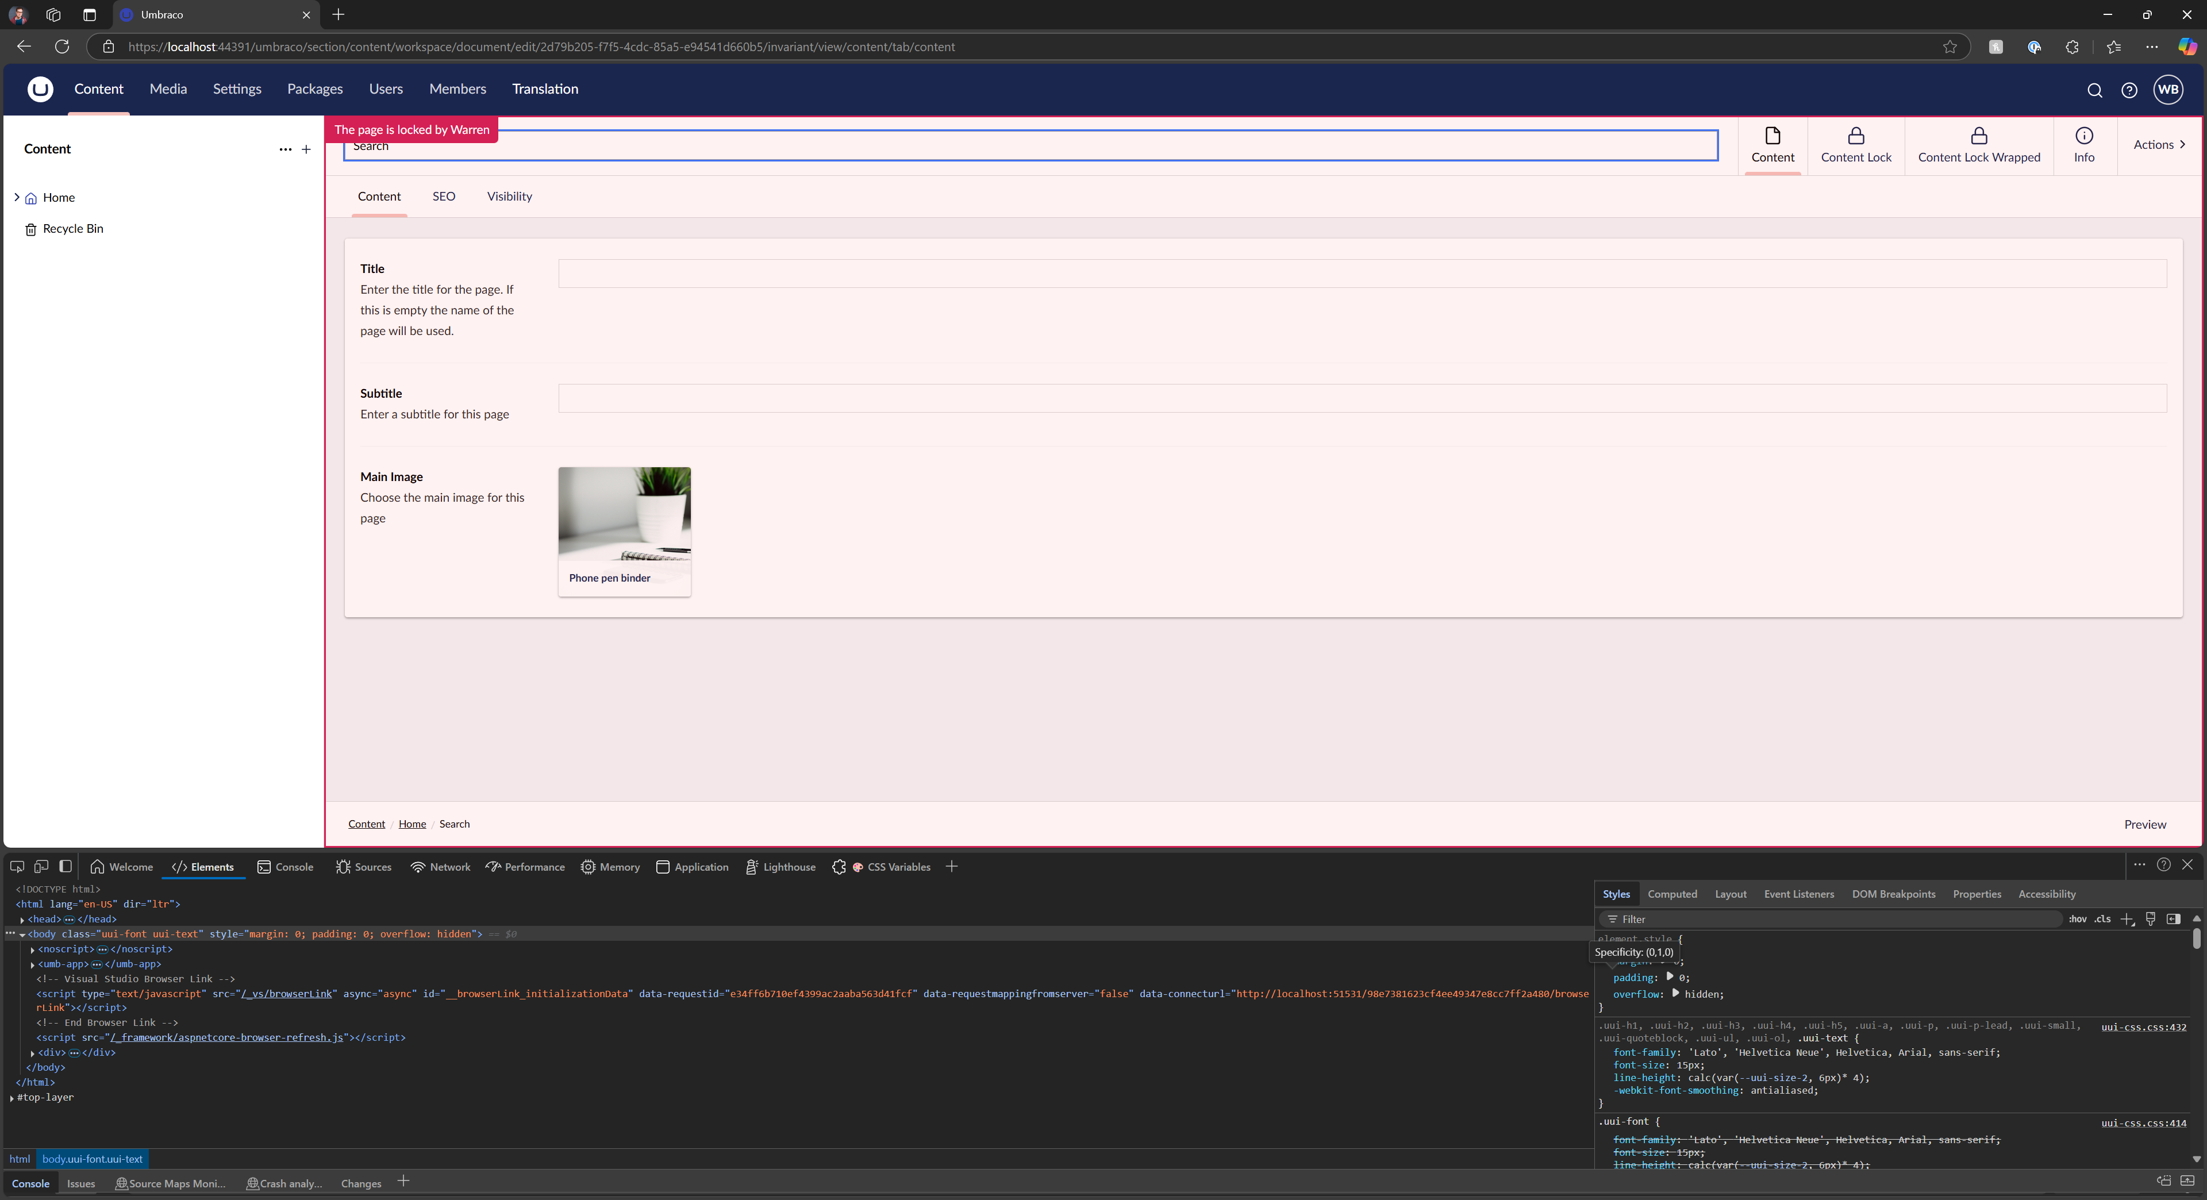Switch to the Visibility tab
2207x1200 pixels.
pyautogui.click(x=509, y=197)
